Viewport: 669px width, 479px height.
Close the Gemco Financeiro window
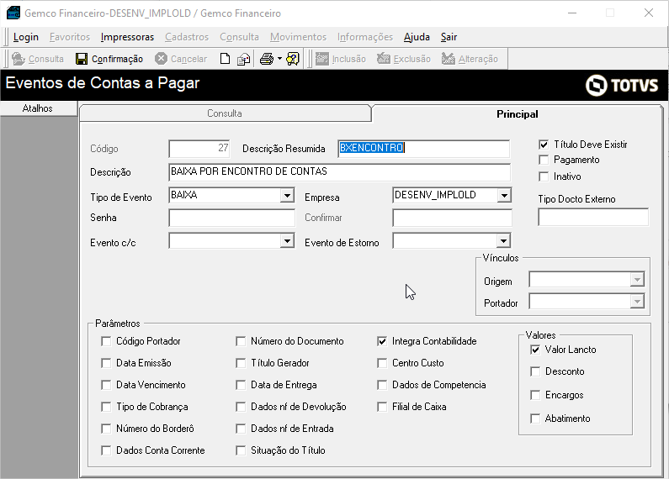pyautogui.click(x=649, y=13)
